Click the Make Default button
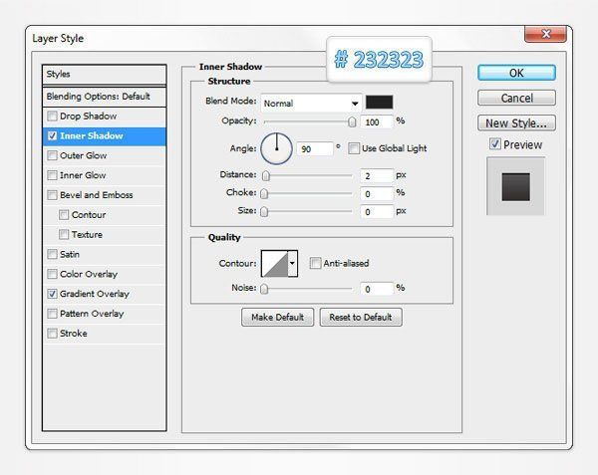 click(x=278, y=317)
